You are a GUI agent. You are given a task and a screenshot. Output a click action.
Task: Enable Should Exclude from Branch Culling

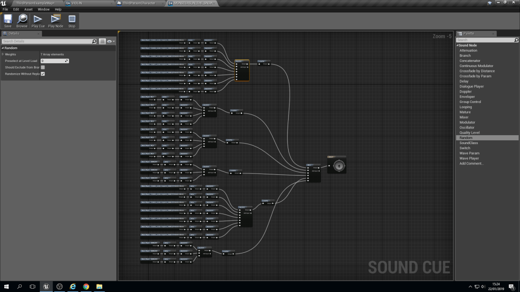coord(43,68)
